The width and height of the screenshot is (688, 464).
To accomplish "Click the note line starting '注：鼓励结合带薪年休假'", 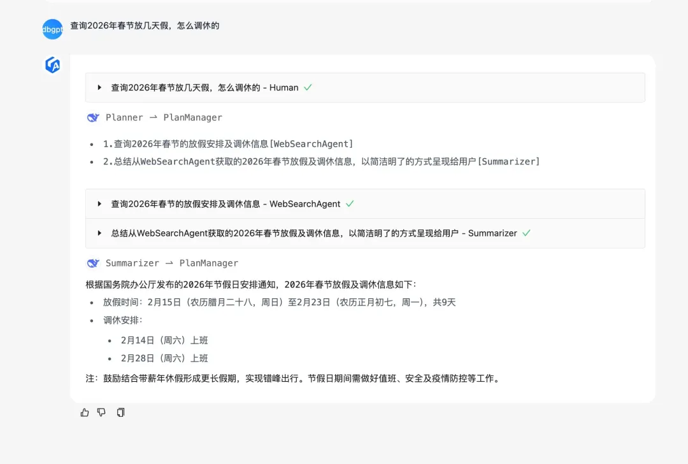I will 294,379.
